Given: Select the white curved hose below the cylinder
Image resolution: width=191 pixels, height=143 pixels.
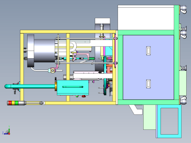Looking at the screenshot, I should (x=39, y=70).
